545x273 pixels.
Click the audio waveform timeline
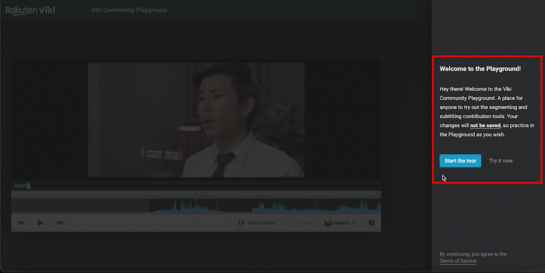(x=196, y=205)
